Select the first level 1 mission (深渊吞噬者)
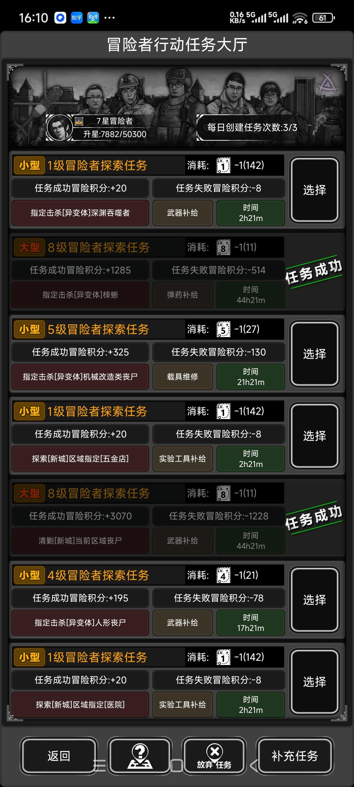Image resolution: width=354 pixels, height=787 pixels. point(315,190)
